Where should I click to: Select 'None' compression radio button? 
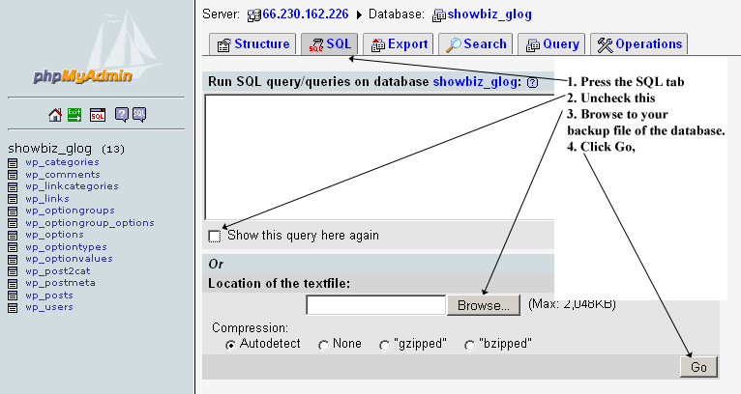[323, 345]
